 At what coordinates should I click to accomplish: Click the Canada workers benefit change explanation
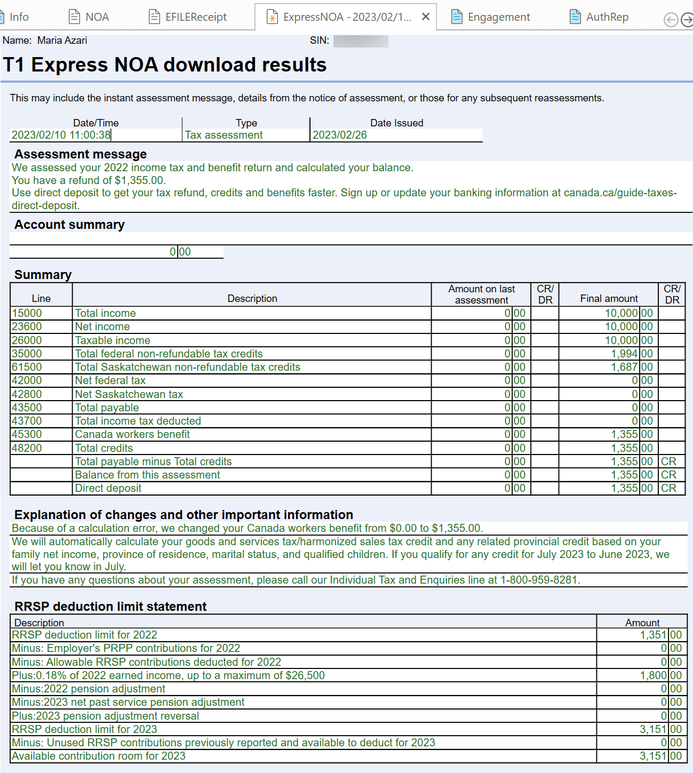point(248,528)
